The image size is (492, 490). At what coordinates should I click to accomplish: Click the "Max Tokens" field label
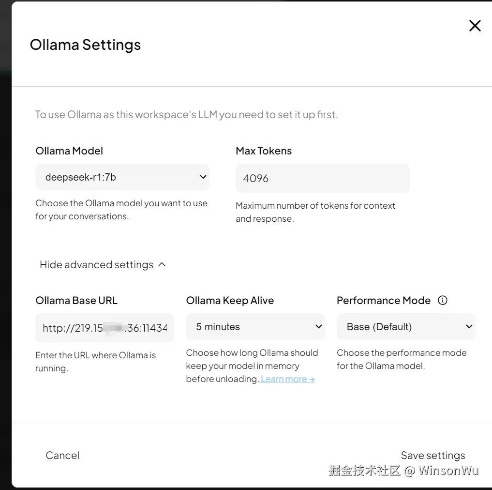click(264, 151)
